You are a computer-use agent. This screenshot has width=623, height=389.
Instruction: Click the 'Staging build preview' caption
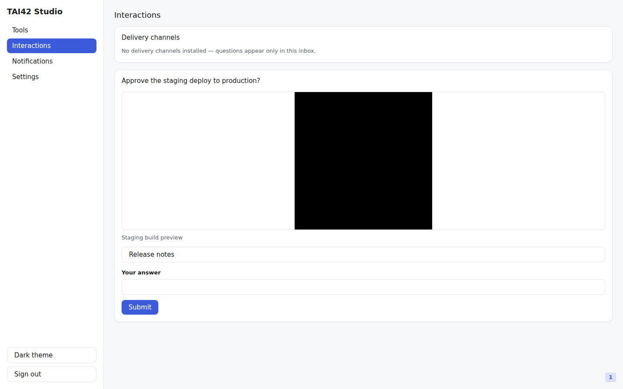pyautogui.click(x=152, y=238)
